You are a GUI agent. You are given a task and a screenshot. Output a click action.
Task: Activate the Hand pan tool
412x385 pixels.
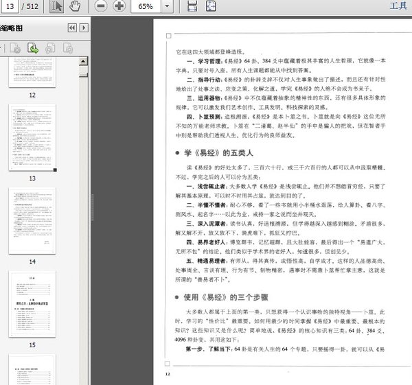[75, 7]
